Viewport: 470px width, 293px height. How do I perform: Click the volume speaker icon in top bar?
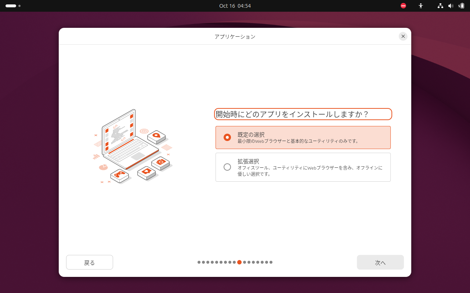point(451,6)
